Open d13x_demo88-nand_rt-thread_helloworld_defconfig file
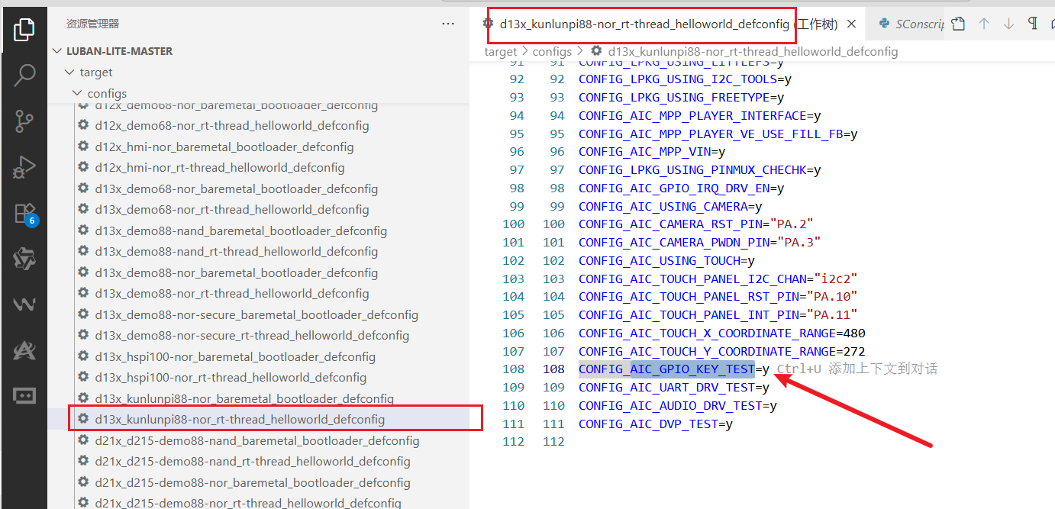The image size is (1055, 509). pyautogui.click(x=237, y=252)
